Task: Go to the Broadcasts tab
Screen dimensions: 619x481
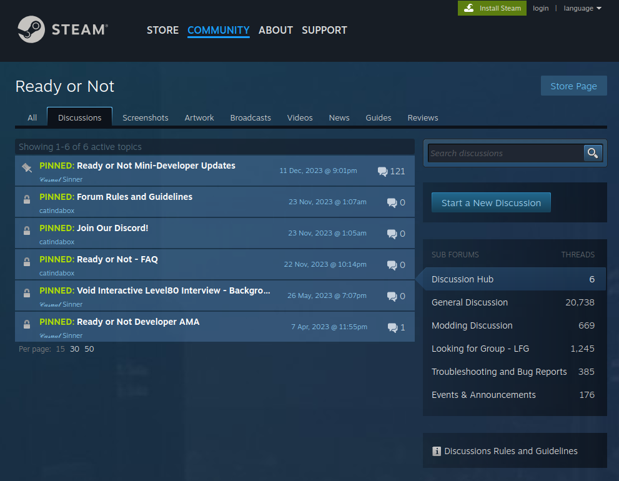Action: tap(250, 117)
